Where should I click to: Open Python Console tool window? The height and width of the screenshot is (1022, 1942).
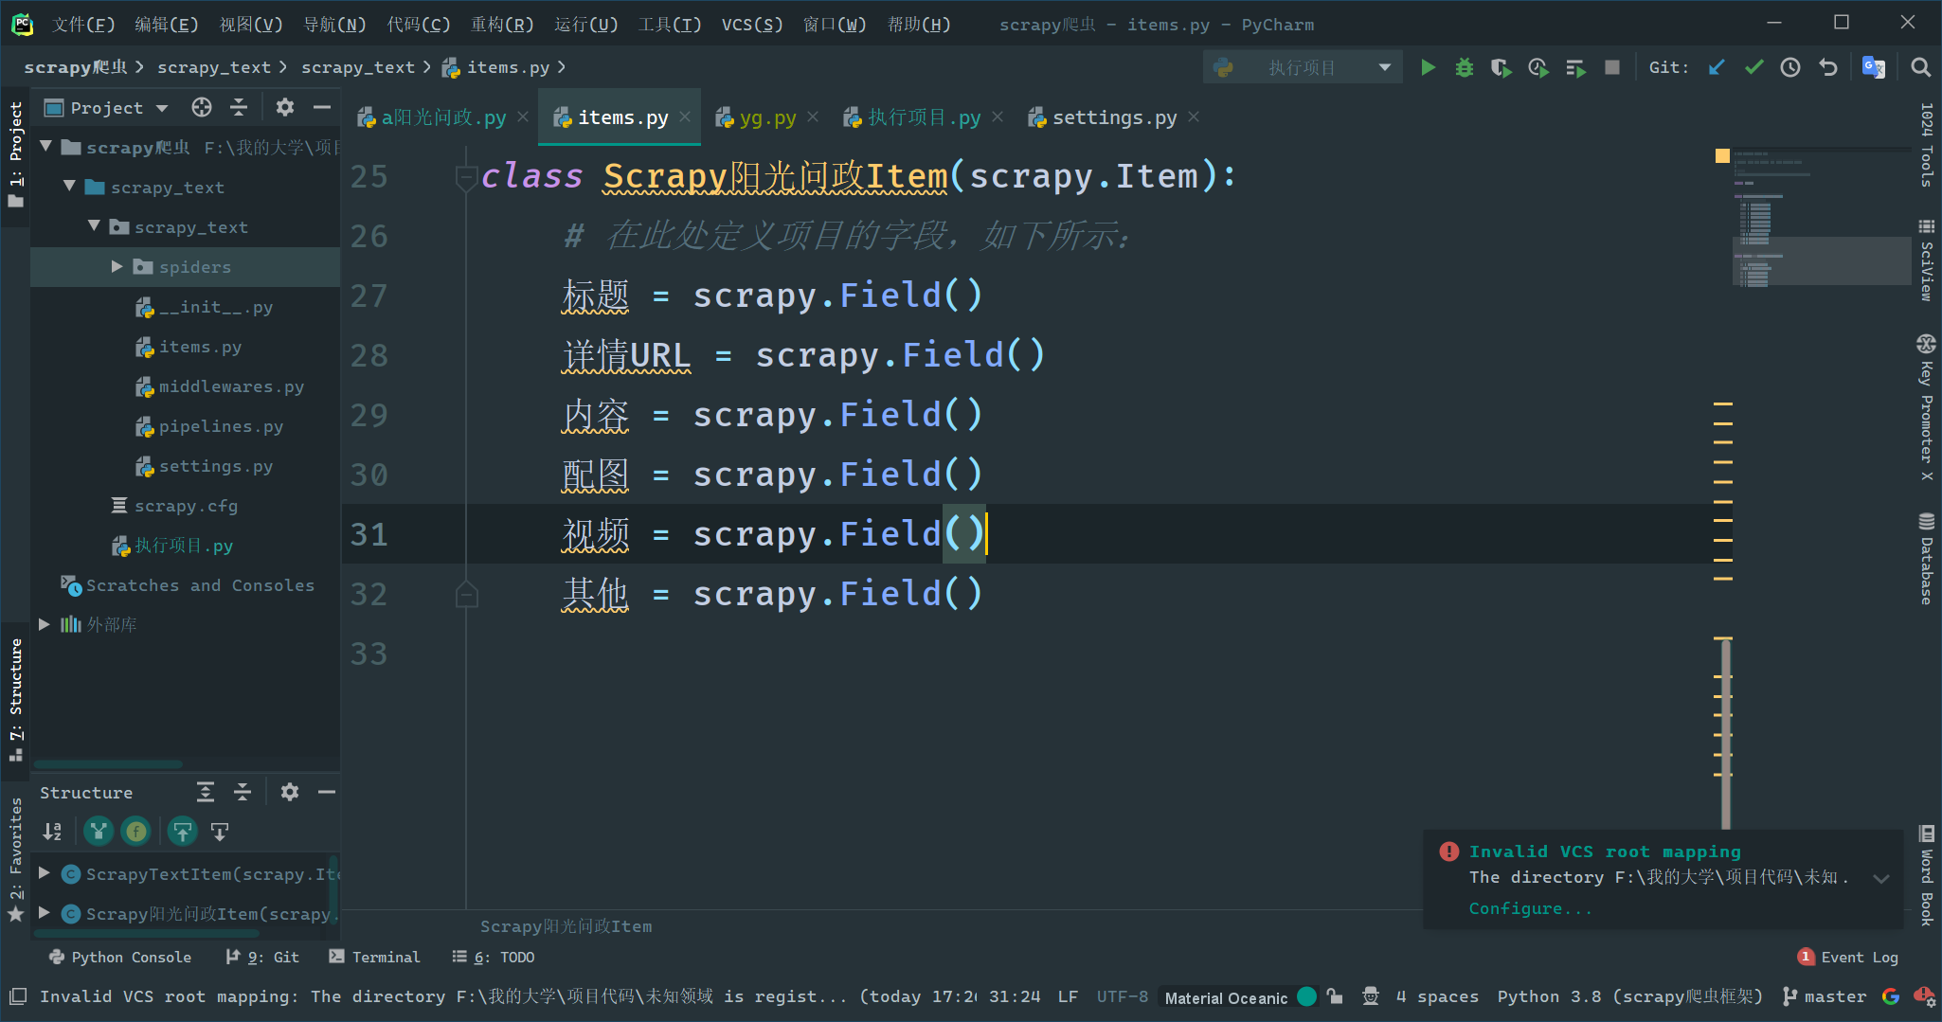pyautogui.click(x=120, y=957)
